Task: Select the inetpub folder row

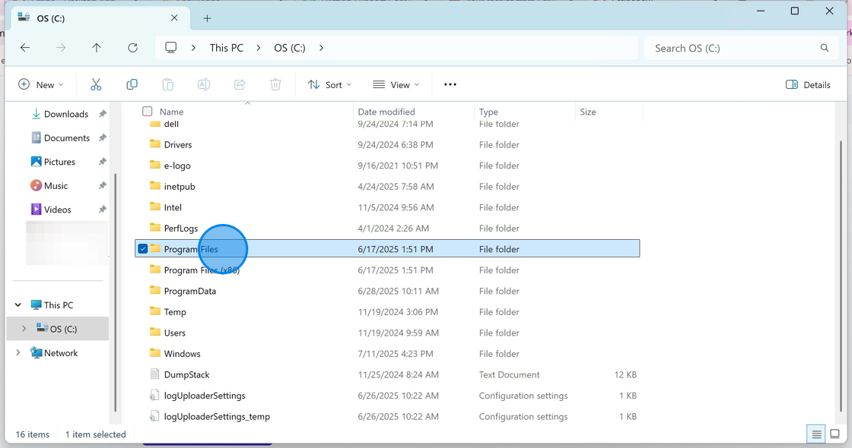Action: pyautogui.click(x=387, y=186)
